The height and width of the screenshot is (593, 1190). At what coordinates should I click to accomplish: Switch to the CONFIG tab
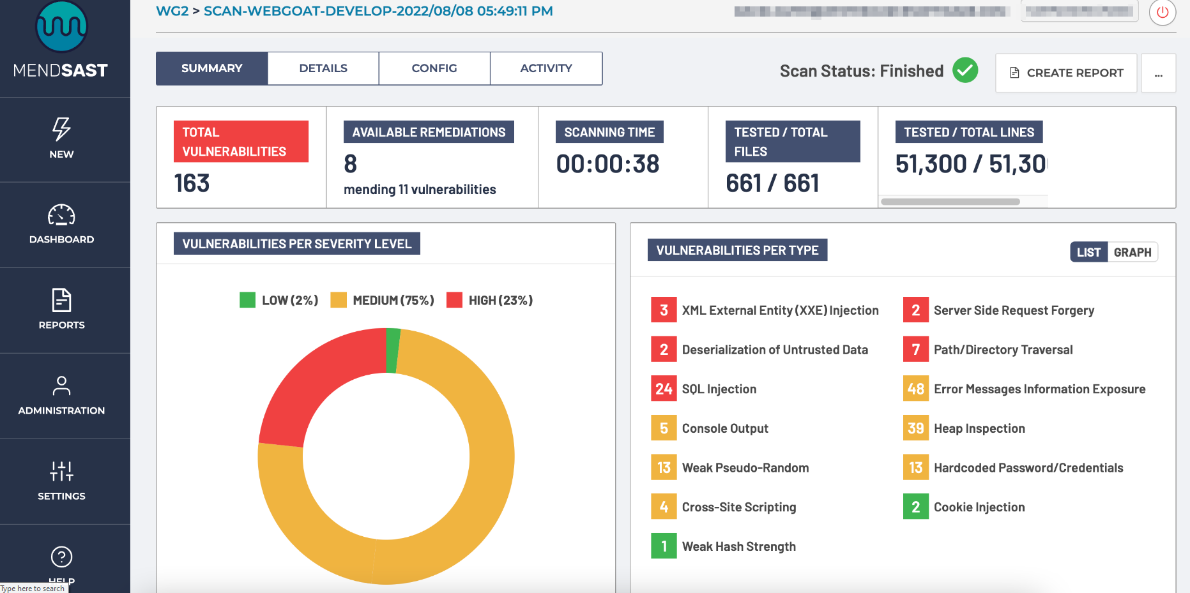pyautogui.click(x=434, y=68)
